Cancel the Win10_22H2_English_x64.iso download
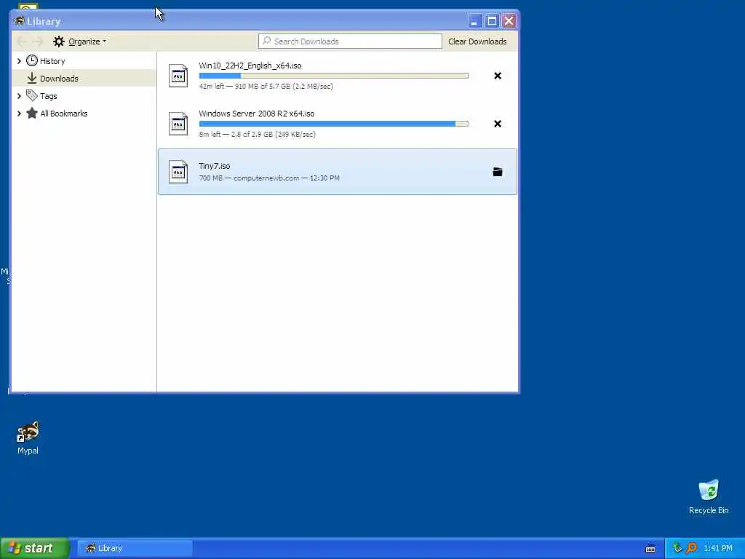Image resolution: width=745 pixels, height=559 pixels. (x=498, y=76)
